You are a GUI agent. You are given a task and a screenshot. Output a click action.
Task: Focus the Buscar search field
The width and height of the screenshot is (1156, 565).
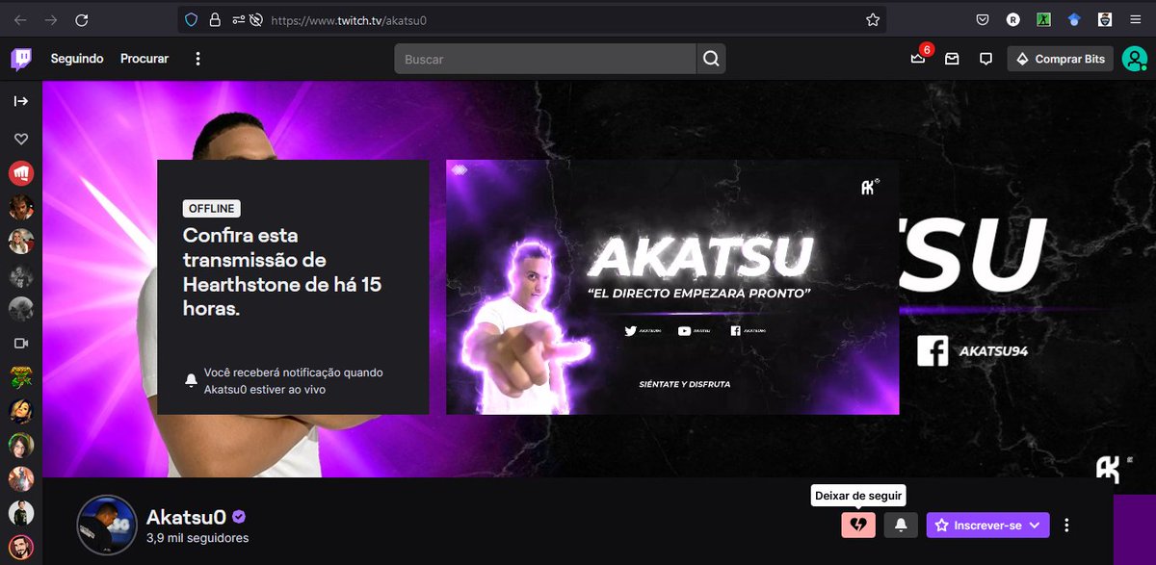coord(545,59)
